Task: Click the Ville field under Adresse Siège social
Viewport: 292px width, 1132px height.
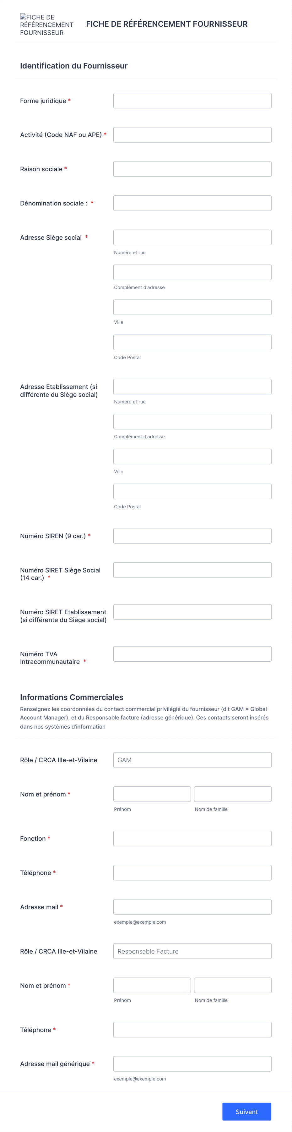Action: click(x=192, y=307)
